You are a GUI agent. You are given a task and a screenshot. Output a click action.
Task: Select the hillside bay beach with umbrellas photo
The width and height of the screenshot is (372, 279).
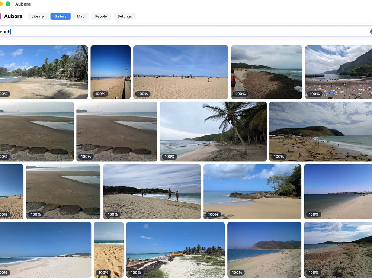point(321,132)
